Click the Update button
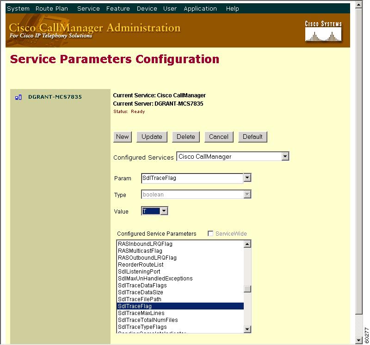370x345 pixels. click(152, 137)
